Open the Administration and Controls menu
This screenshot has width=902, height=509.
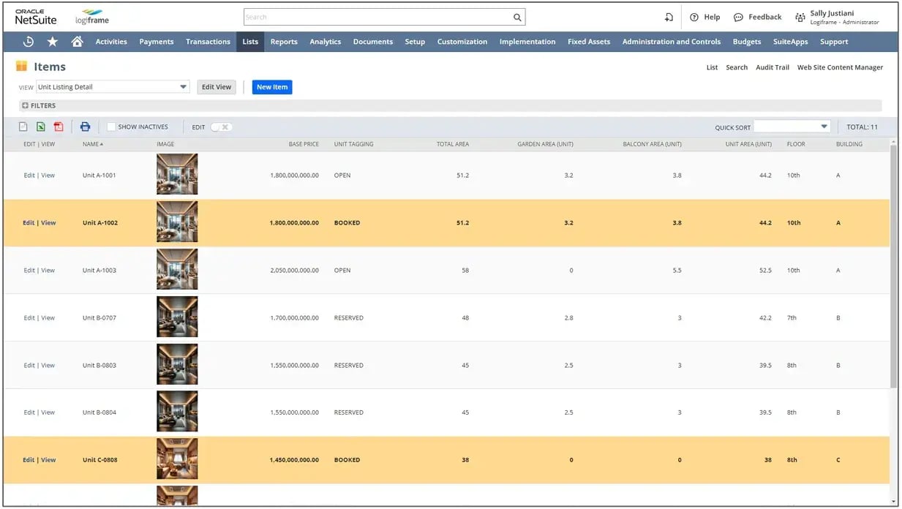pos(672,42)
